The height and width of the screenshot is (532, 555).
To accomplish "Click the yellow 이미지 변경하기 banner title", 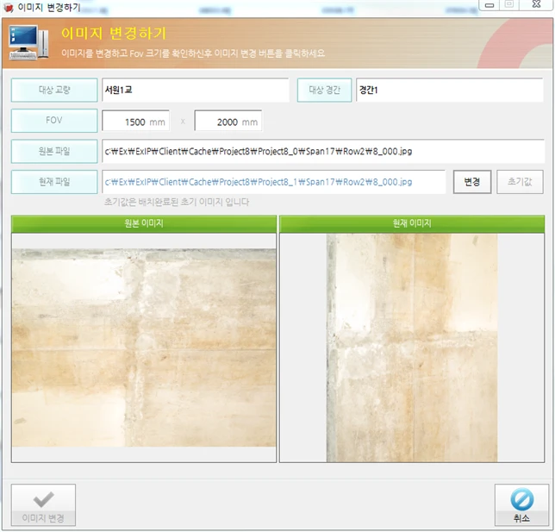I will click(x=114, y=34).
